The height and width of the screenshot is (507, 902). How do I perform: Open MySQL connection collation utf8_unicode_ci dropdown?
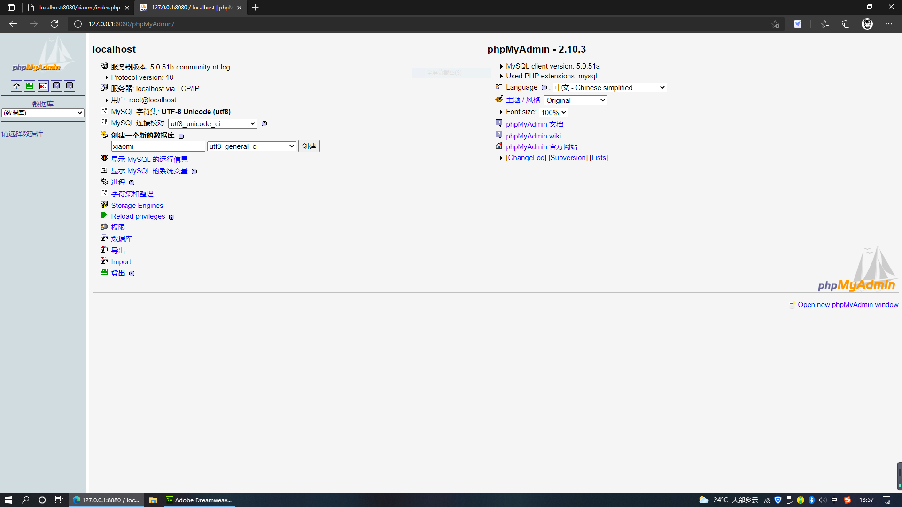(x=213, y=124)
